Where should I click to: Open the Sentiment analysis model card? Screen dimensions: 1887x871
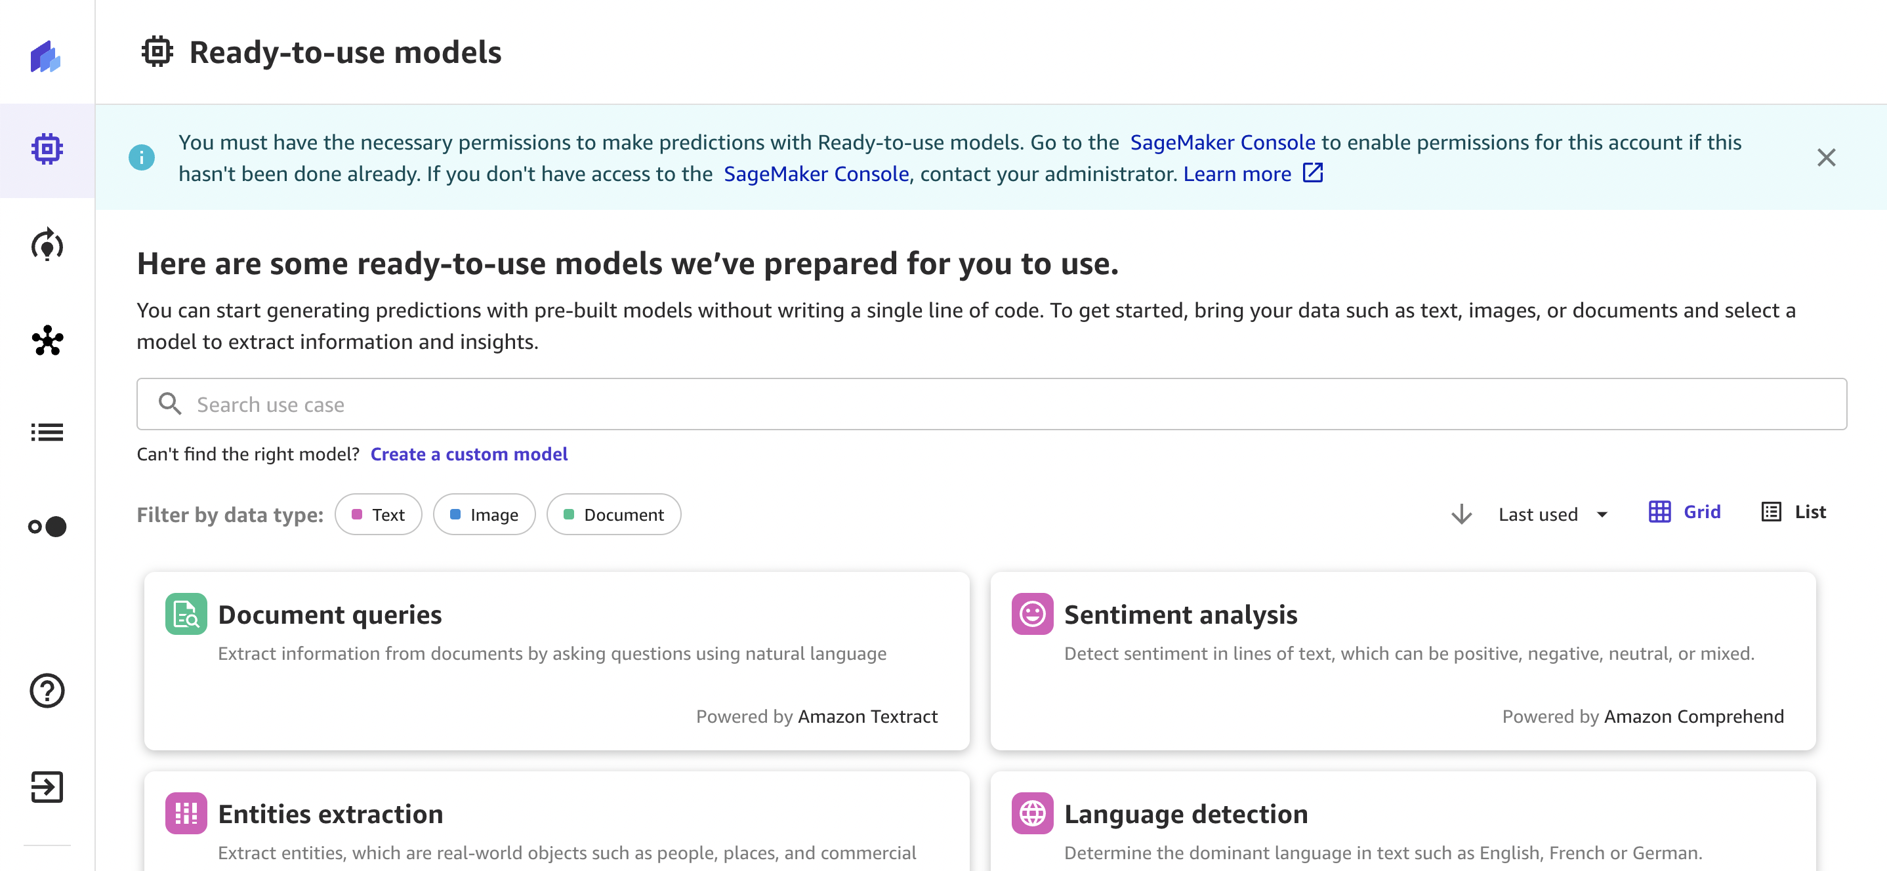point(1402,660)
